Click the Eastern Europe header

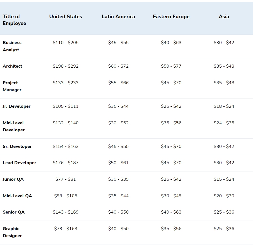click(171, 17)
